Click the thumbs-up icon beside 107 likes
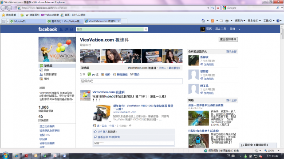Screen dimensions: 284x159 [95, 132]
